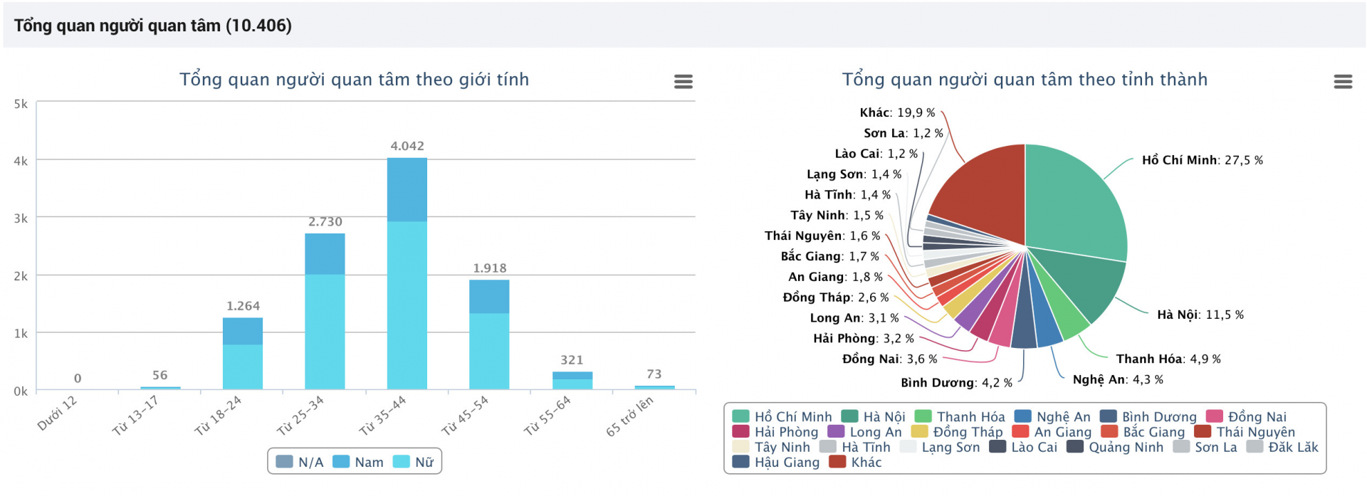Open the gender chart hamburger menu
Screen dimensions: 1367x496
(x=683, y=82)
